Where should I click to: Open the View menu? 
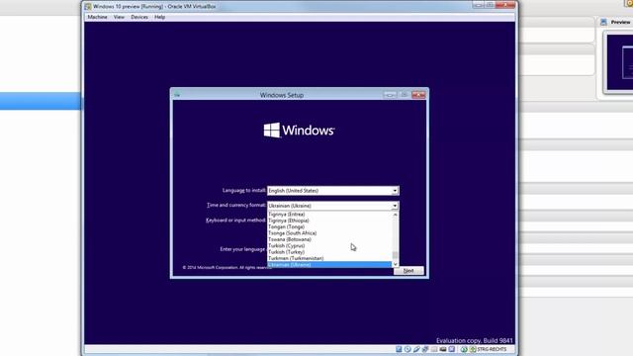(x=119, y=17)
